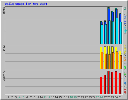Click the cyan Pages bar for day 30
128x100 pixels.
(x=117, y=31)
